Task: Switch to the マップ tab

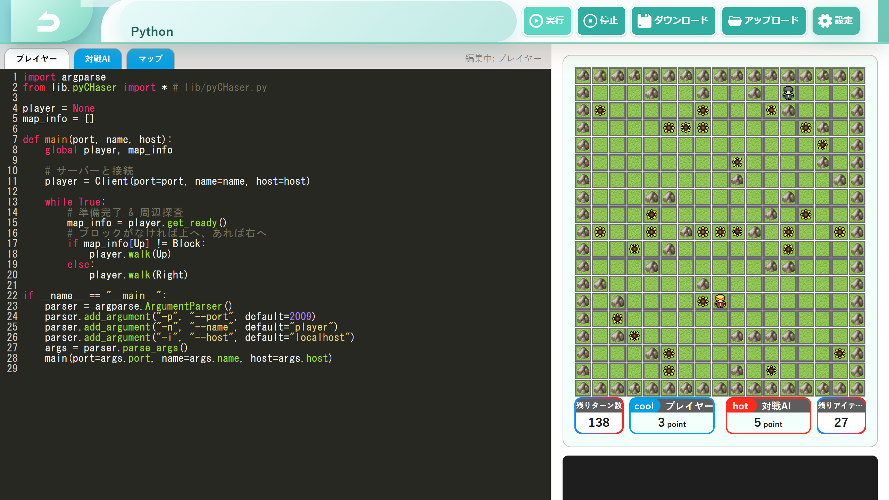Action: click(150, 59)
